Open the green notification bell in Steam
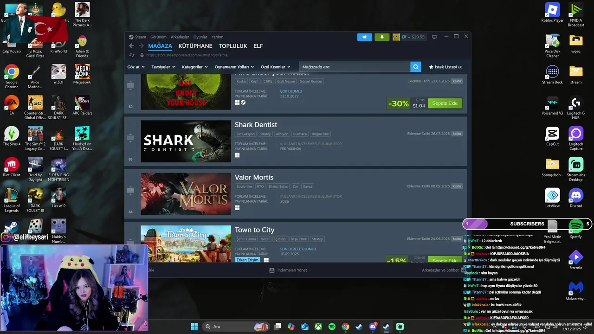The width and height of the screenshot is (594, 334). click(x=382, y=37)
